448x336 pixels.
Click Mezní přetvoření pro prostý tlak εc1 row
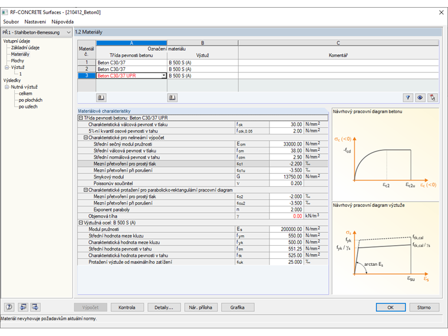tap(203, 164)
